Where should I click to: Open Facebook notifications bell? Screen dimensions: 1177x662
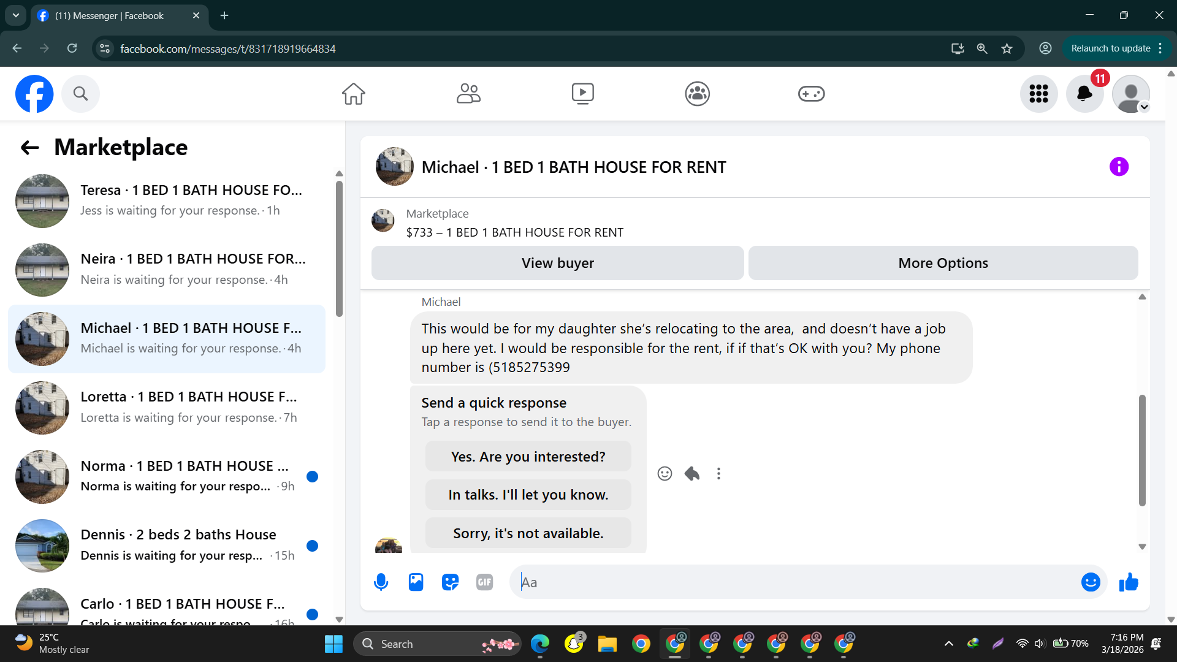[1084, 94]
